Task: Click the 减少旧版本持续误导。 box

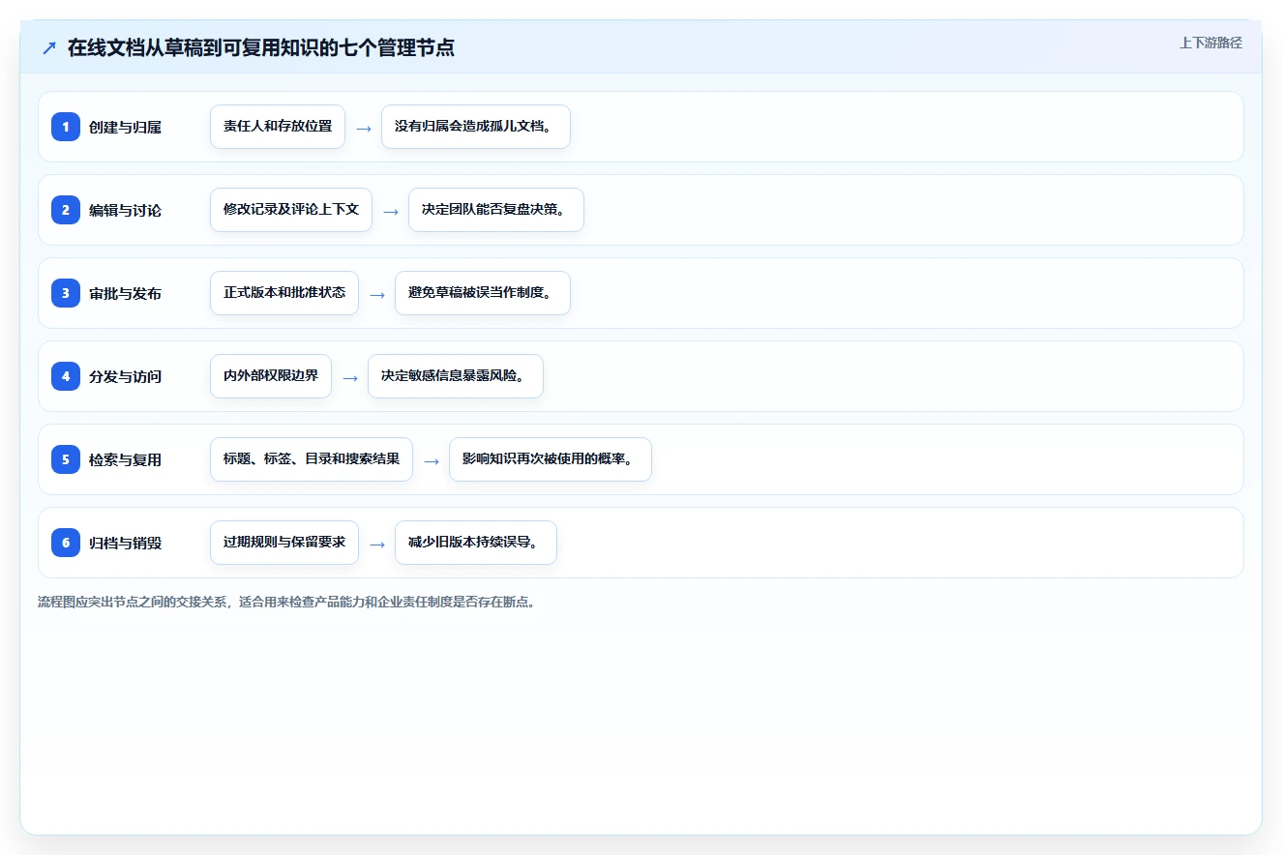Action: (476, 543)
